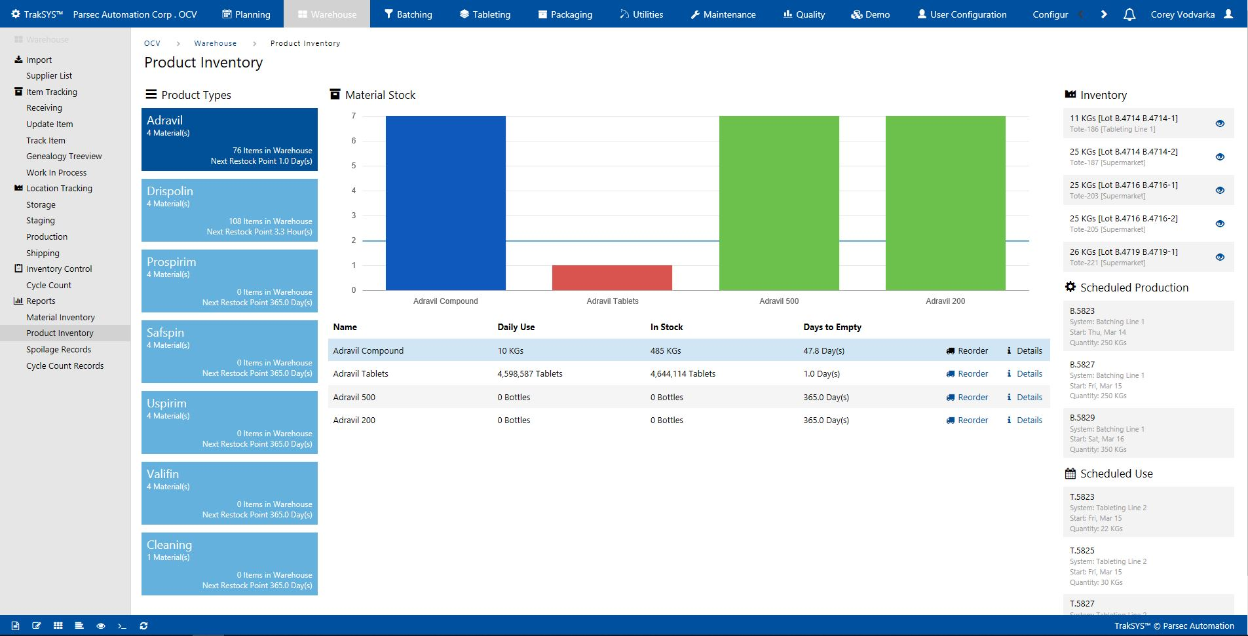Click the user profile icon beside Corey Vodvarka
This screenshot has width=1248, height=636.
(1228, 14)
